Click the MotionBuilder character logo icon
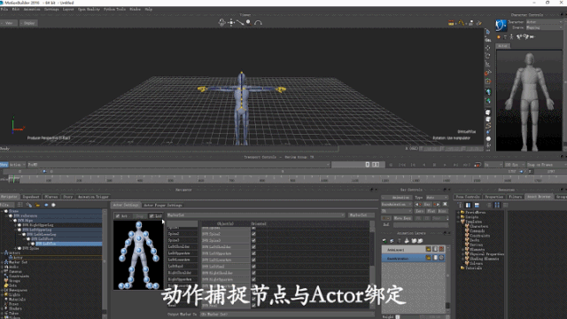 501,26
